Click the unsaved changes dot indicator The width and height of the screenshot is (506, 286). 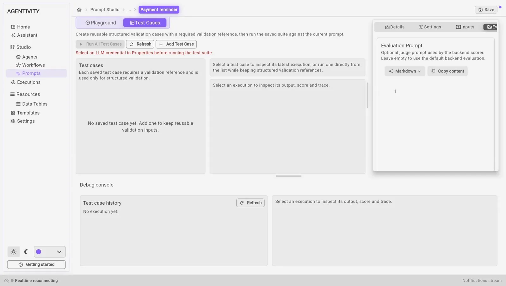tap(500, 7)
